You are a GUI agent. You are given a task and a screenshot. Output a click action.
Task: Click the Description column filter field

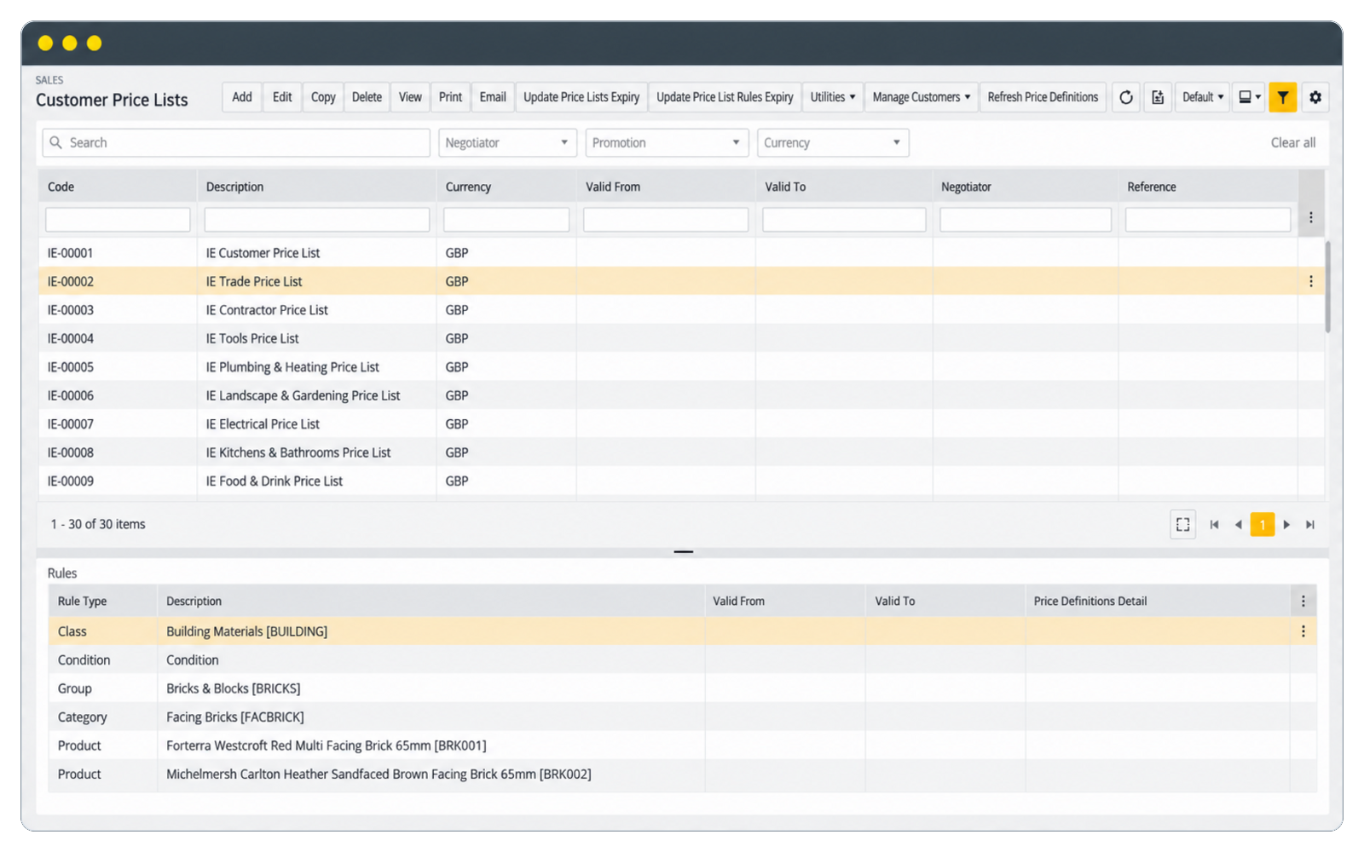[x=317, y=220]
